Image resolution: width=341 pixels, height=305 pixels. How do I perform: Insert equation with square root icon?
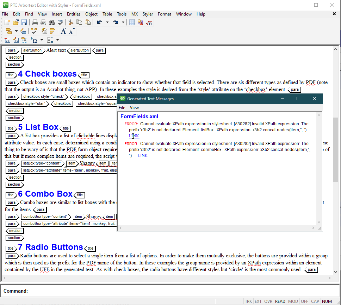coord(149,22)
